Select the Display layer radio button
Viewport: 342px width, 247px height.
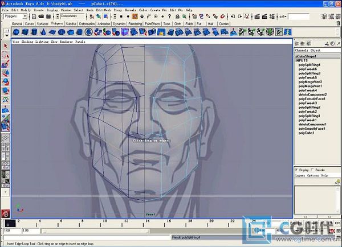pyautogui.click(x=296, y=170)
